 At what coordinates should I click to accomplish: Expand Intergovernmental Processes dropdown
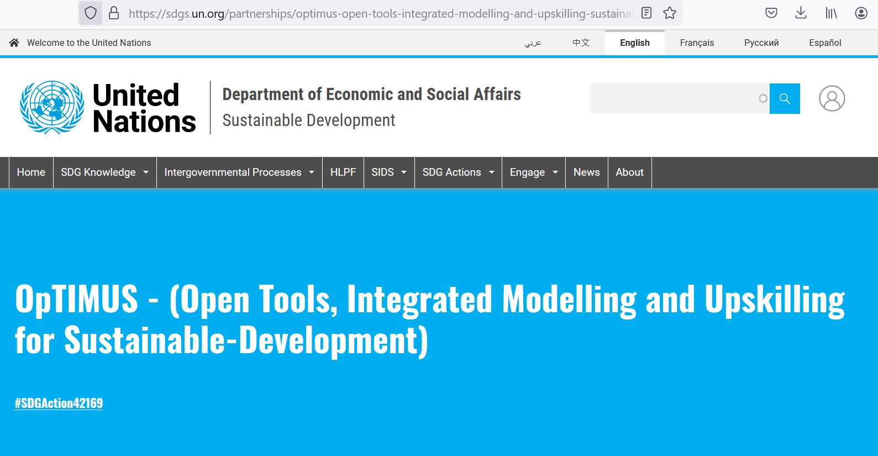(239, 172)
